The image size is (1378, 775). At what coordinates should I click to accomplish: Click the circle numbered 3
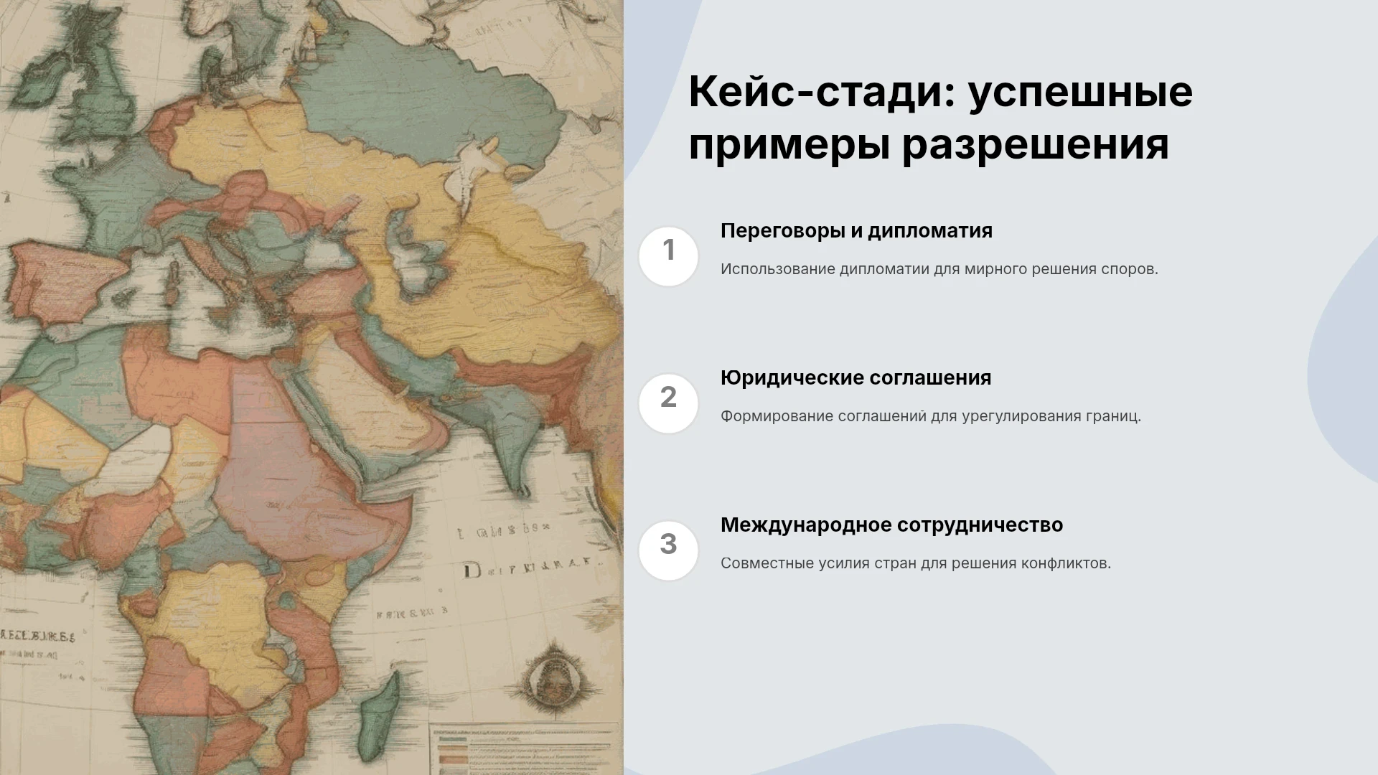point(668,550)
